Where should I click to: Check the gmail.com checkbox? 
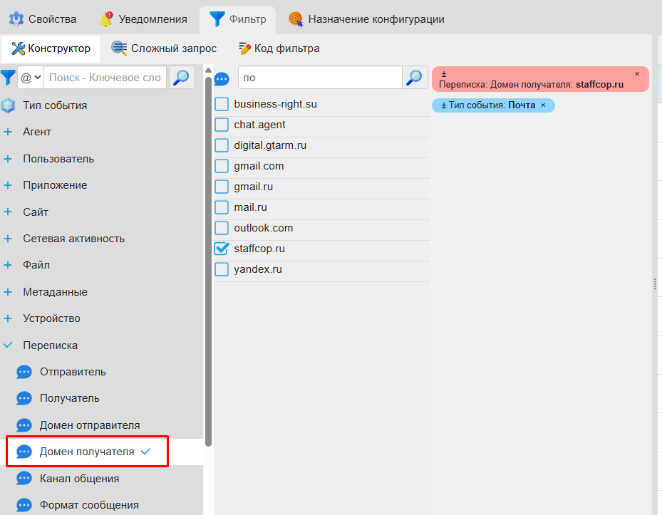click(x=222, y=166)
